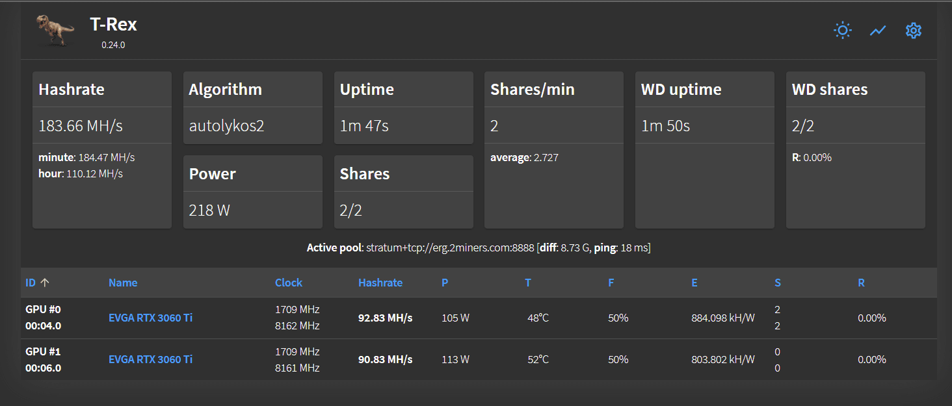952x406 pixels.
Task: Open GPU #1 EVGA RTX 3060 Ti link
Action: [150, 359]
